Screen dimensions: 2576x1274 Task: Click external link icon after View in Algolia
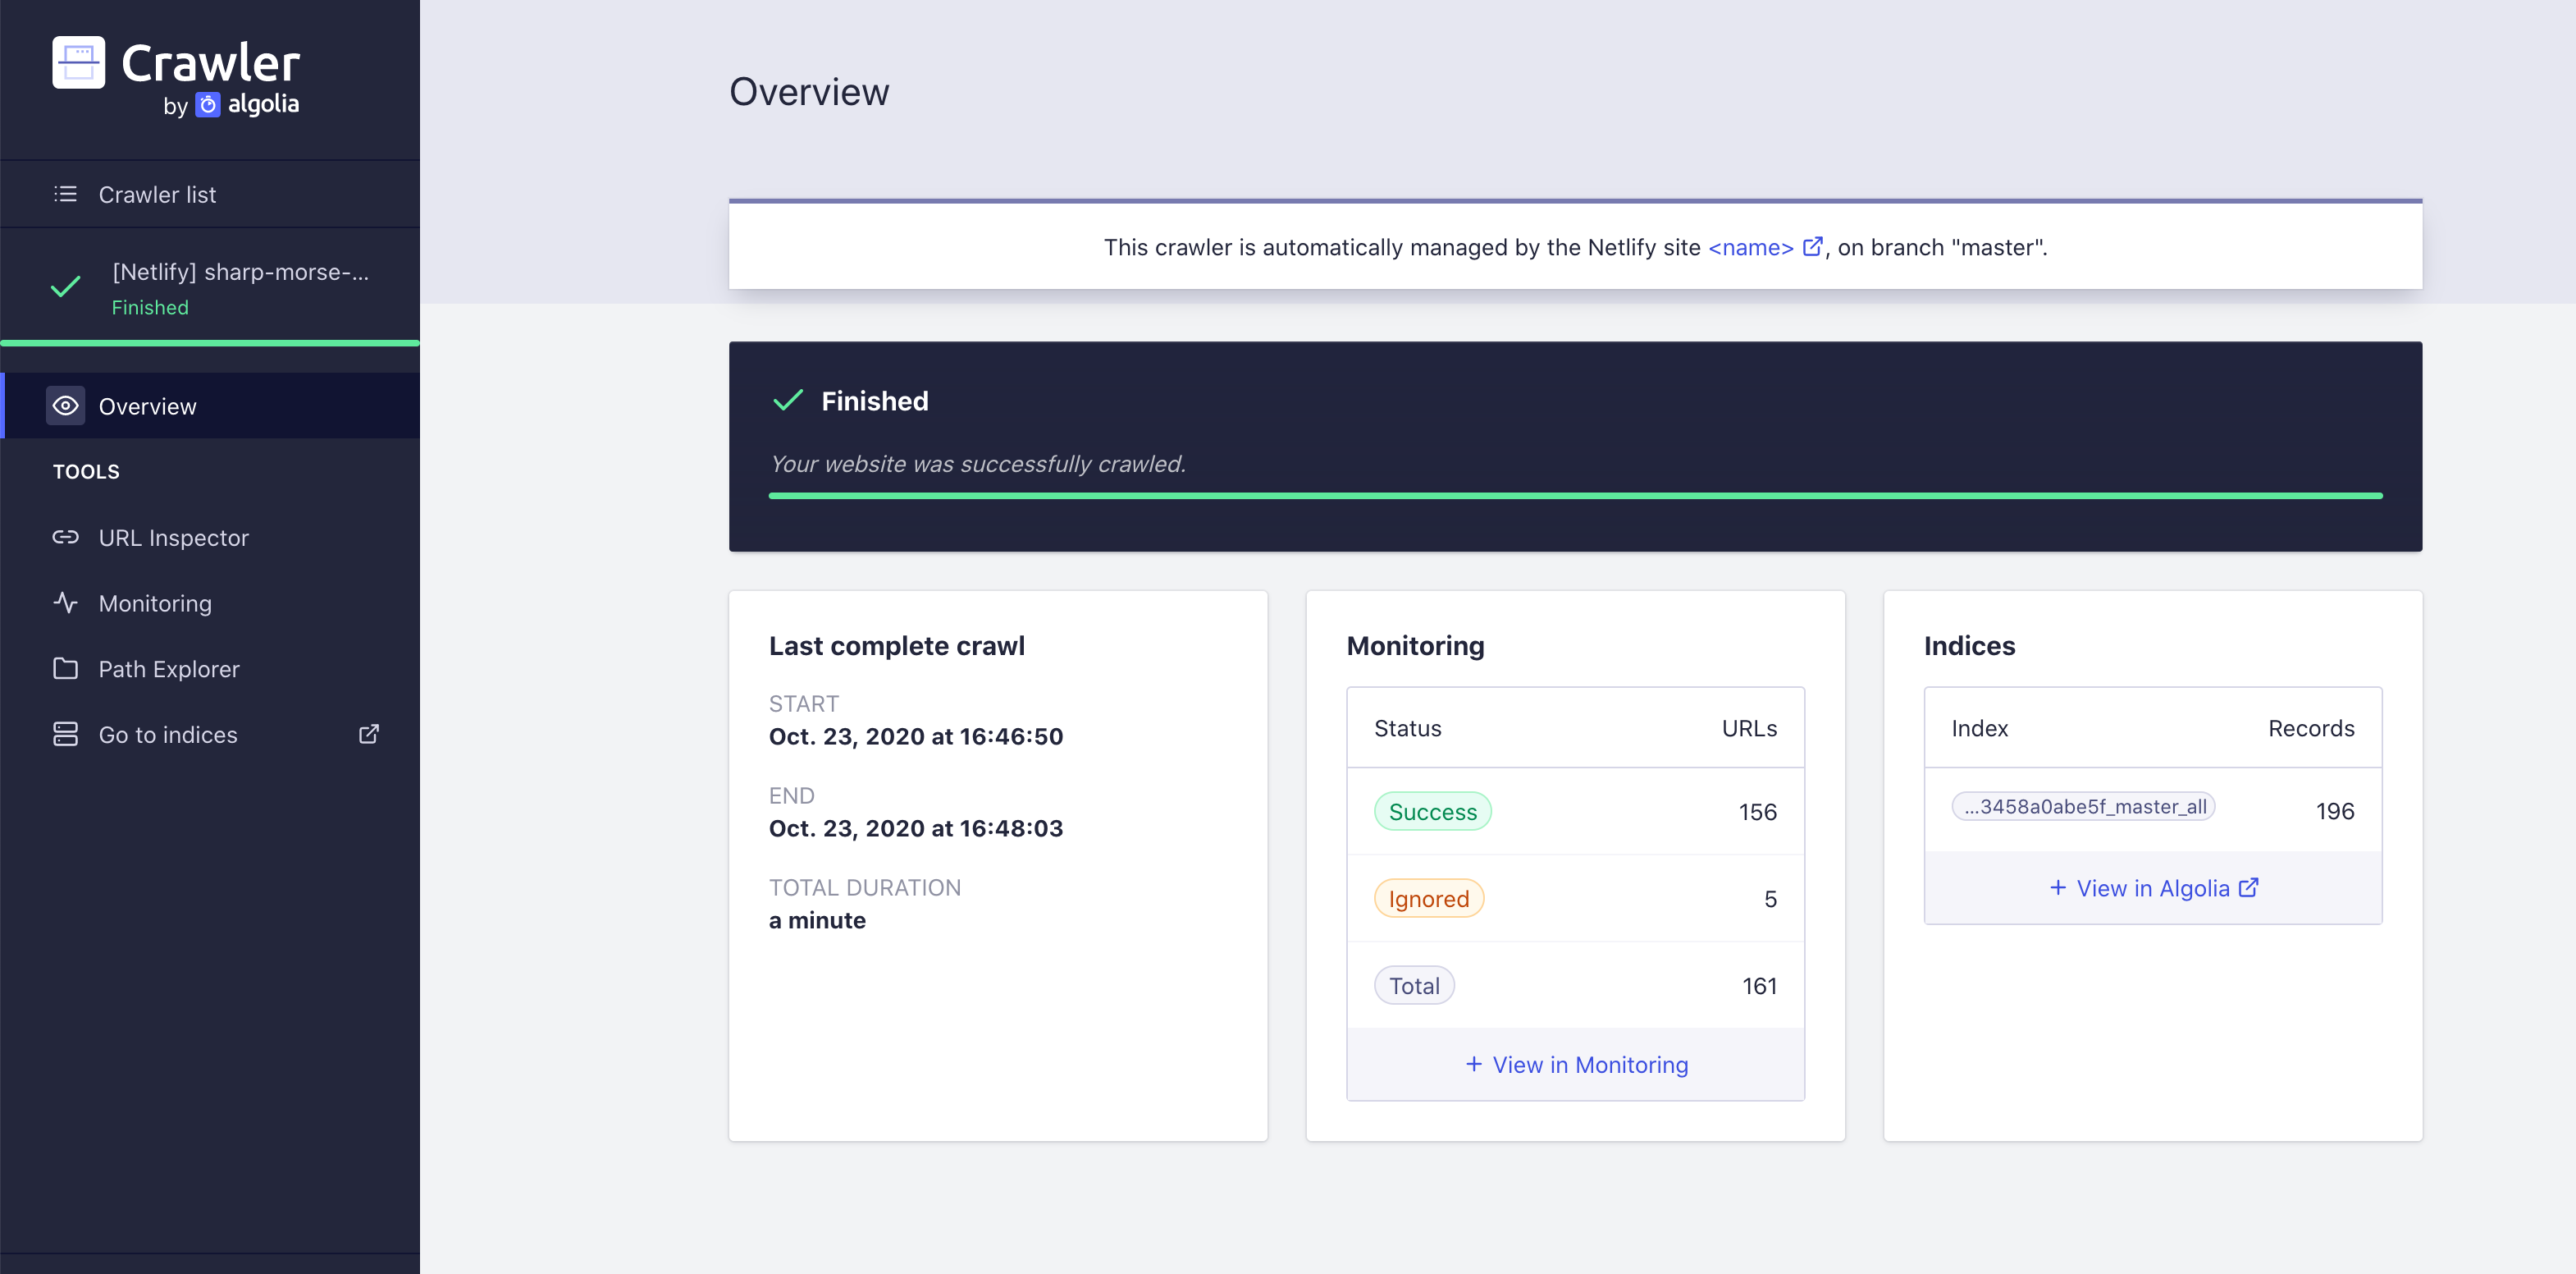click(2248, 887)
